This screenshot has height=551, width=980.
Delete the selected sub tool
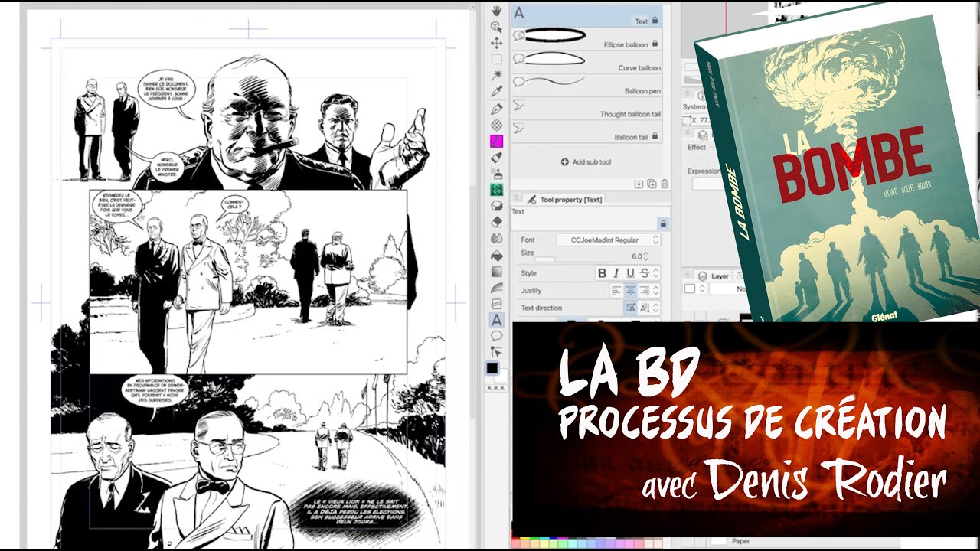(x=665, y=184)
